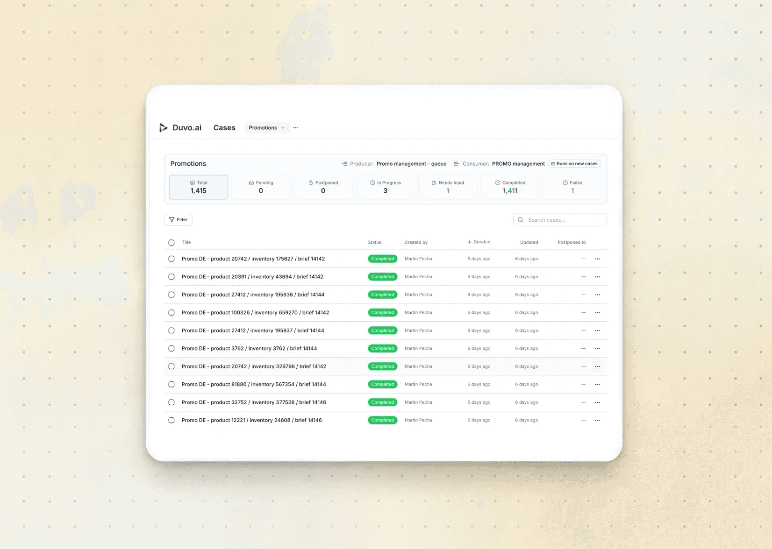Open the header more options menu
Viewport: 772px width, 549px height.
pos(295,127)
